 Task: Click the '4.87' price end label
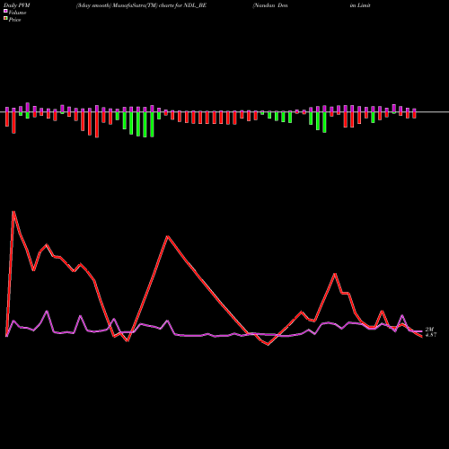(x=431, y=335)
